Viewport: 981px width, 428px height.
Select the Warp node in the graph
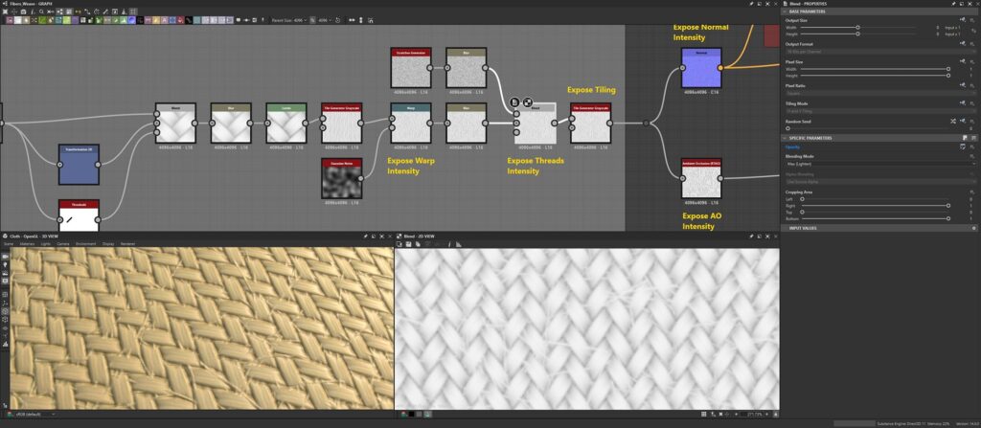[410, 124]
